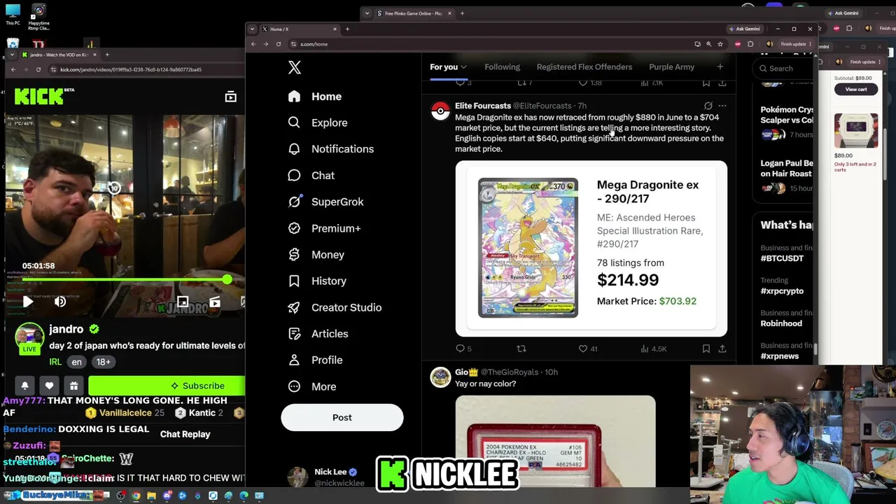Open the Elite Fourcasts post options menu
Screen dimensions: 896x504
[x=722, y=106]
